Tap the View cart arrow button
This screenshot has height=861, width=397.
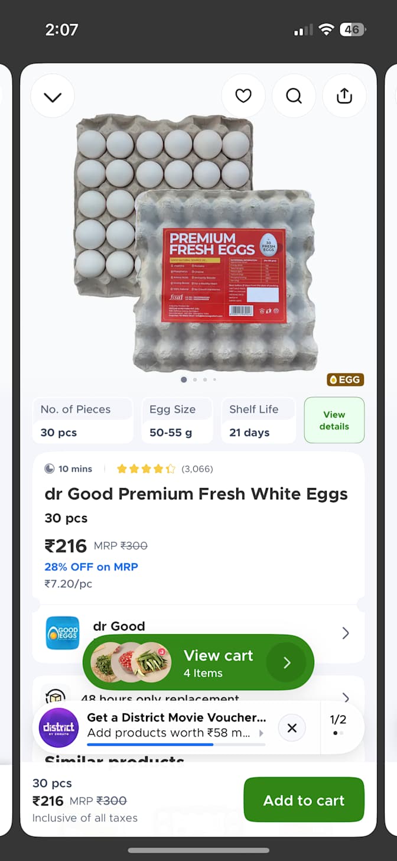pos(287,662)
